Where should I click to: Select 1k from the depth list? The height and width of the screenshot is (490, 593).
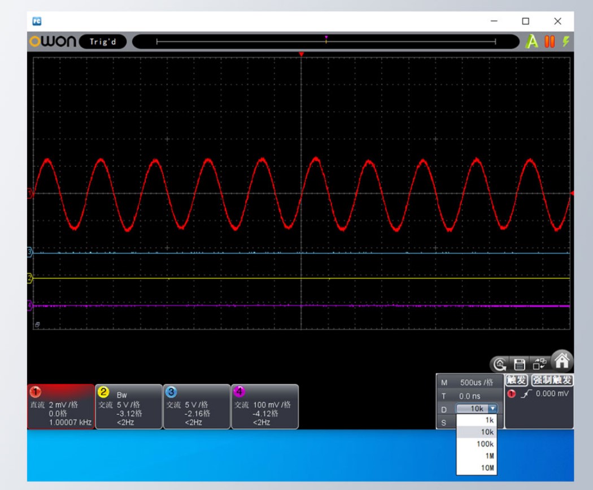coord(477,420)
